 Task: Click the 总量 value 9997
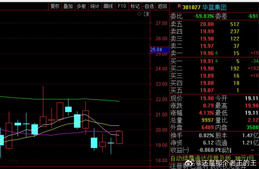208,120
